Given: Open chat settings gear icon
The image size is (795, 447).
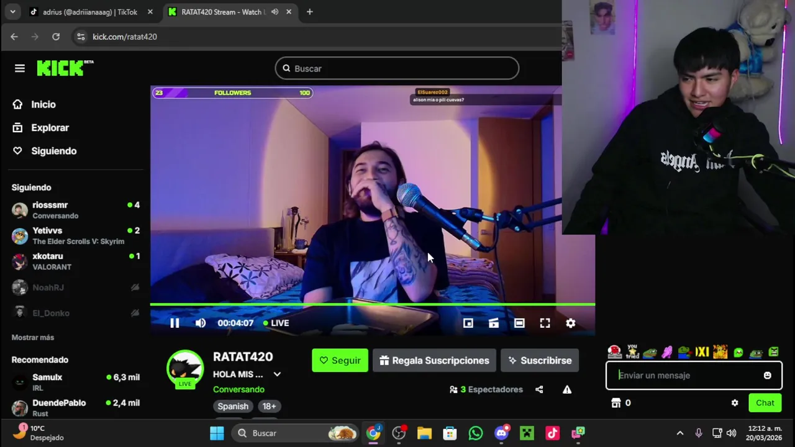Looking at the screenshot, I should point(735,403).
